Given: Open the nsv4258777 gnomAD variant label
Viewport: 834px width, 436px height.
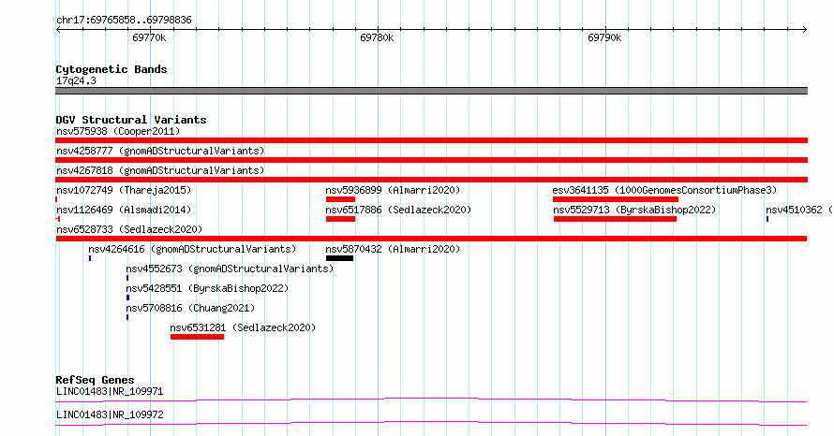Looking at the screenshot, I should pyautogui.click(x=160, y=151).
